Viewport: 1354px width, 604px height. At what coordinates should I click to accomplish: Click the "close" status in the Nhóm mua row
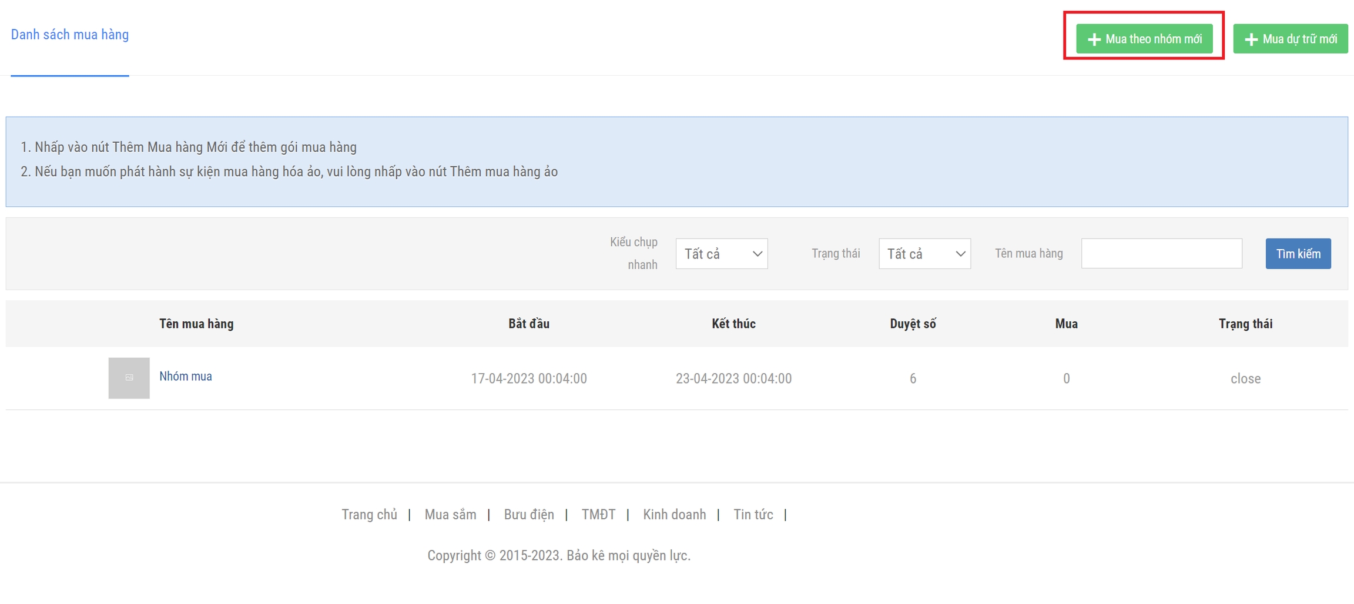tap(1245, 378)
